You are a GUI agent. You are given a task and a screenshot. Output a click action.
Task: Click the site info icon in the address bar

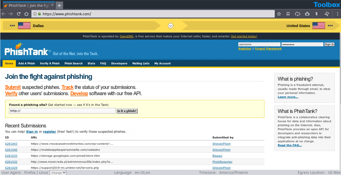tap(35, 14)
